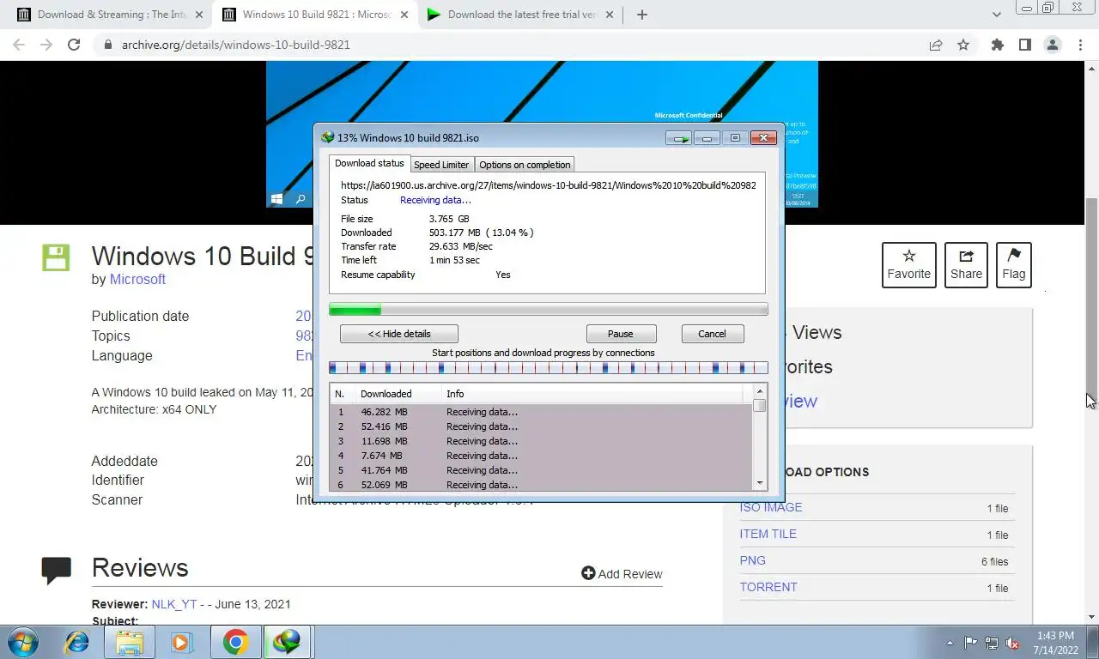
Task: Share this archive item
Action: pos(966,264)
